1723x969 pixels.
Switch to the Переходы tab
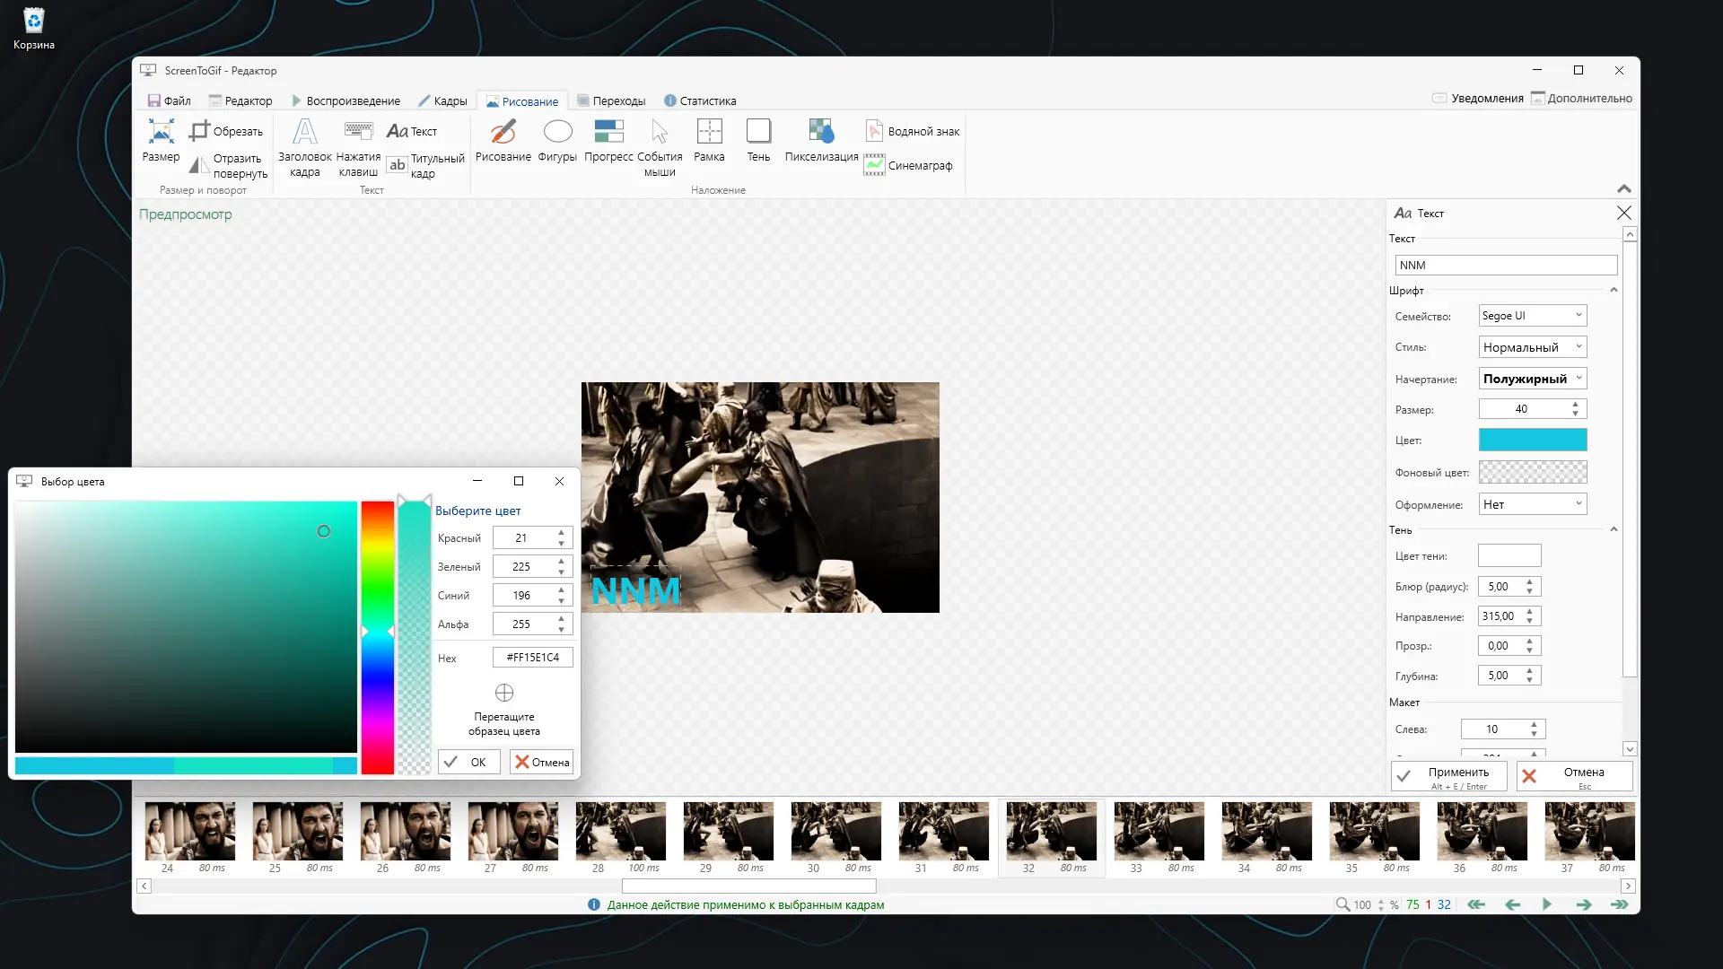611,100
